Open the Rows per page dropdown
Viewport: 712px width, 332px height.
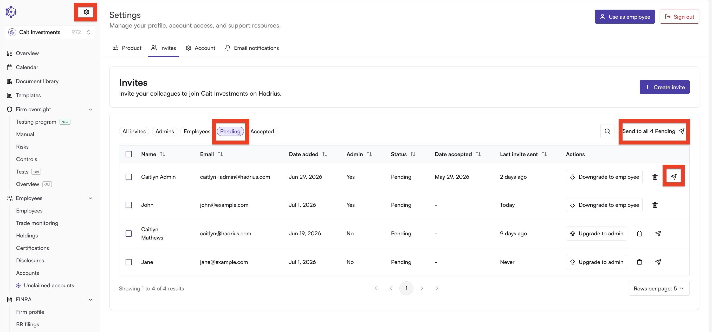[659, 288]
